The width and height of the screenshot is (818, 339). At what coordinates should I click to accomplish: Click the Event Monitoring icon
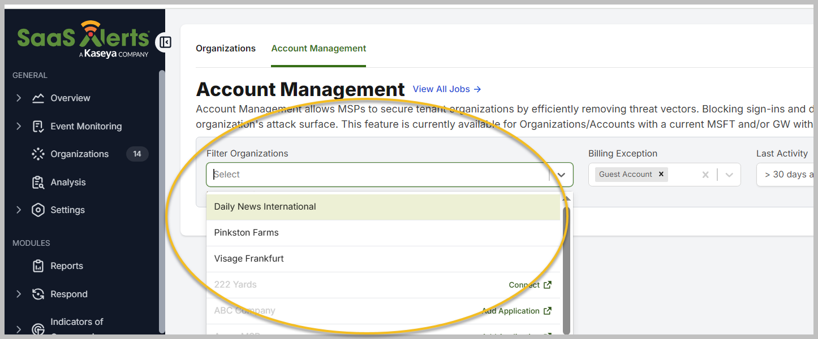38,127
